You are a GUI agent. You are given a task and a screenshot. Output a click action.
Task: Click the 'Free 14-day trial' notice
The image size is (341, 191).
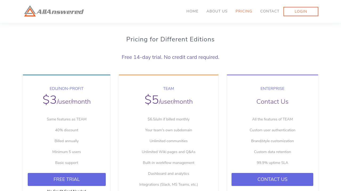[x=170, y=57]
